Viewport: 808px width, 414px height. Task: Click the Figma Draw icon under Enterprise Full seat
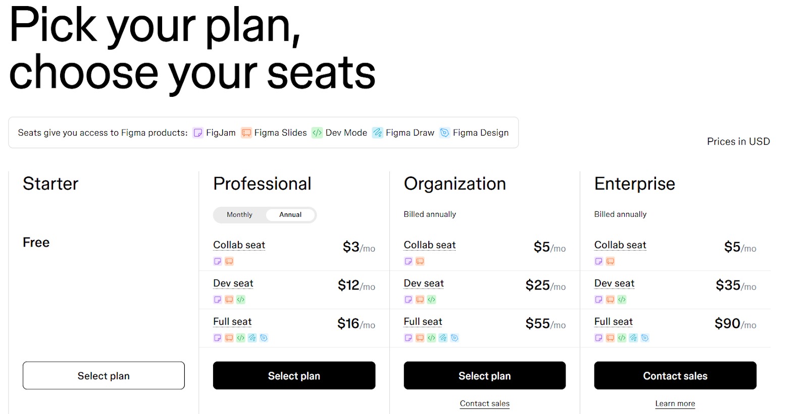pyautogui.click(x=633, y=338)
